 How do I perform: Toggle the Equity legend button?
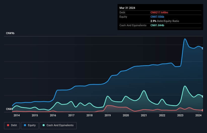(30, 125)
